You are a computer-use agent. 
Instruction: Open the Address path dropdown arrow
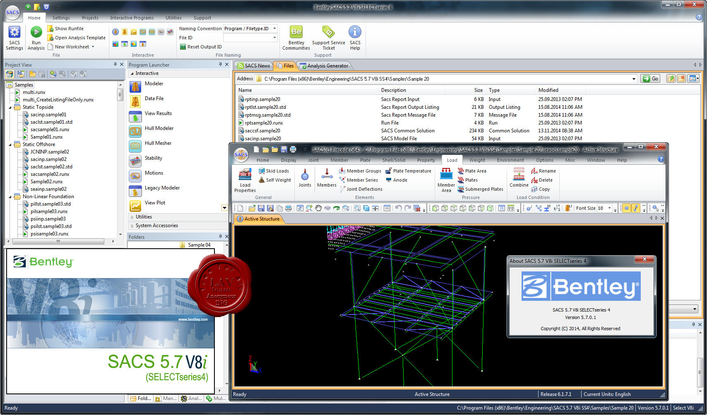634,79
